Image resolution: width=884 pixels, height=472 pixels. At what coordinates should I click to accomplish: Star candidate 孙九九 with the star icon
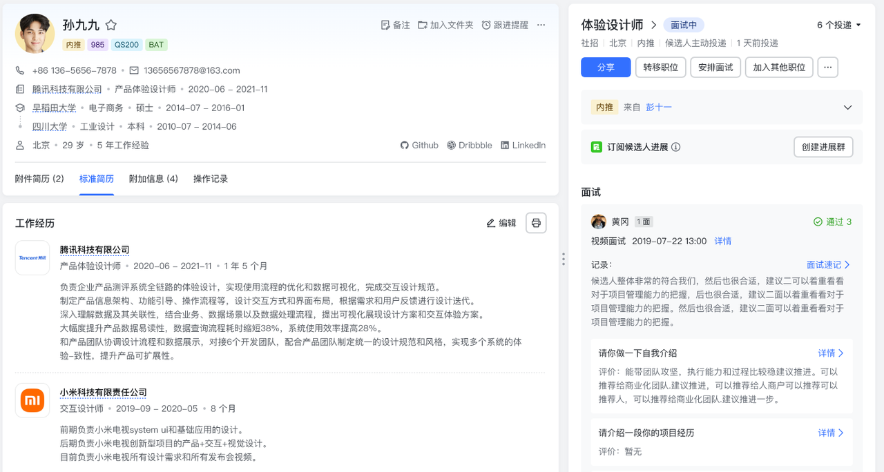[110, 25]
